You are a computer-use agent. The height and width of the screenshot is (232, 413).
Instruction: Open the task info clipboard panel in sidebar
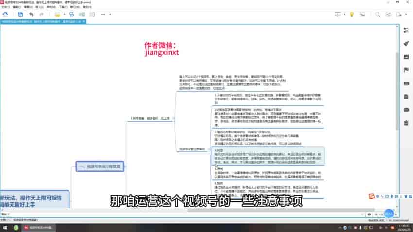(x=406, y=123)
